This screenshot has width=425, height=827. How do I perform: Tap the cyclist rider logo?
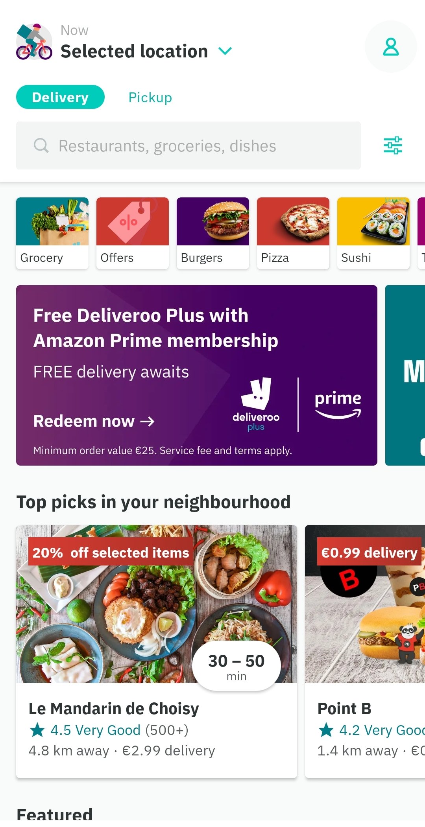pos(34,42)
